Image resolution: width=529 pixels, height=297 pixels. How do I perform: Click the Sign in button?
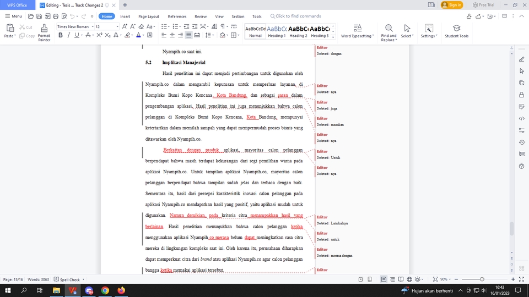(452, 5)
